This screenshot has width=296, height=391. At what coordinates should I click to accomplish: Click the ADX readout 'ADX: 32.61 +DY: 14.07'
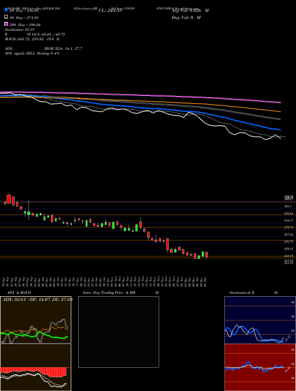click(37, 299)
